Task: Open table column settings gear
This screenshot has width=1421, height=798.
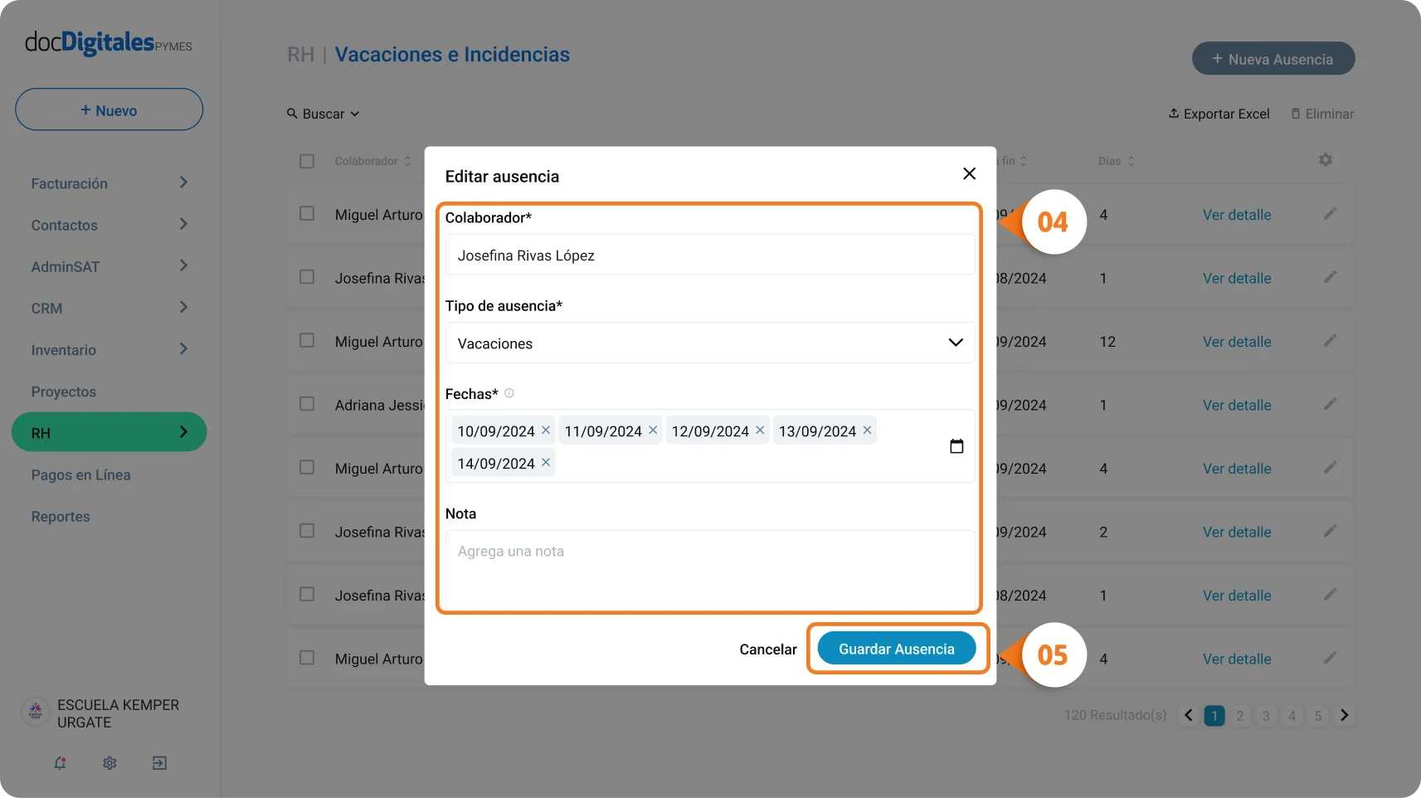Action: pyautogui.click(x=1326, y=159)
